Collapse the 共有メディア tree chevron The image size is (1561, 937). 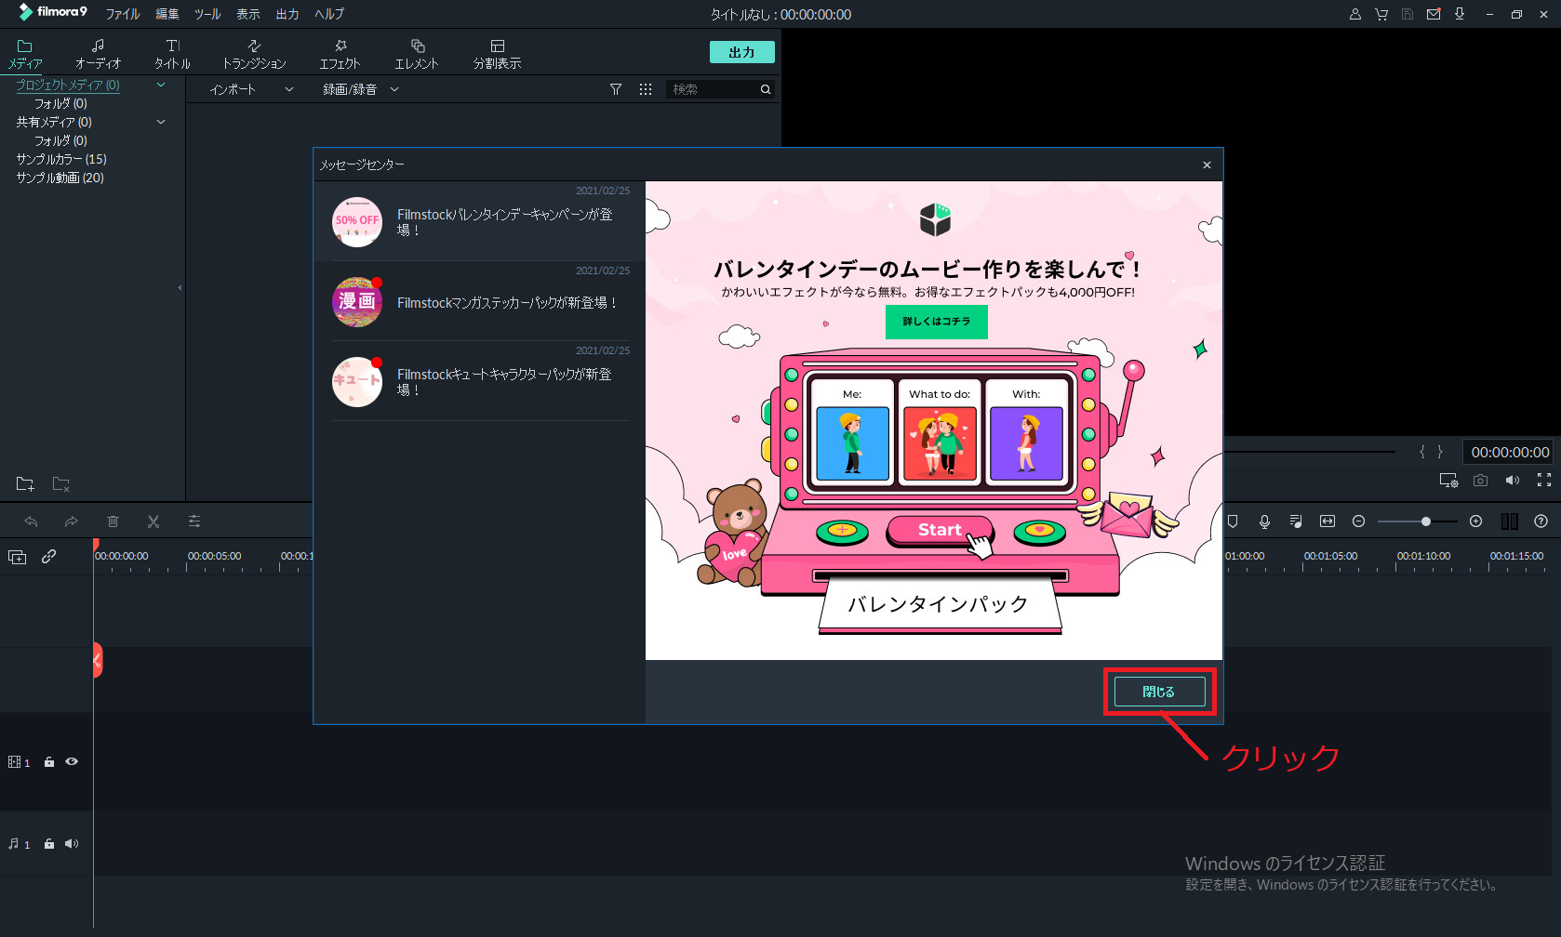(x=161, y=122)
